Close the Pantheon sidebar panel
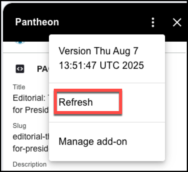 pos(177,22)
